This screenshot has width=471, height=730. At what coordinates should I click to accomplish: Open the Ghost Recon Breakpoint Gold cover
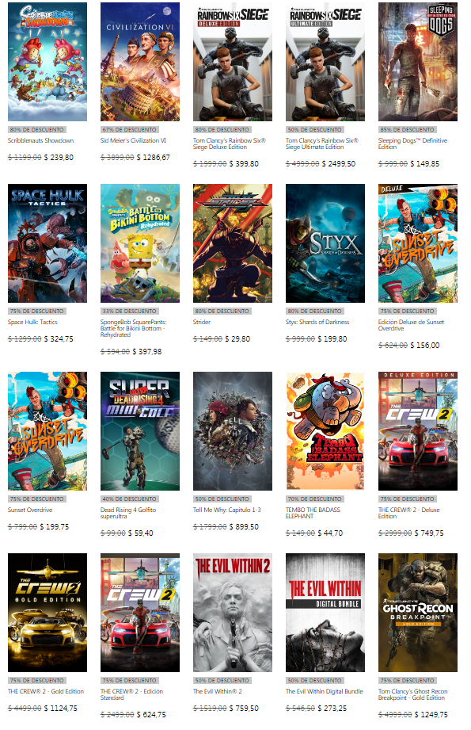pyautogui.click(x=417, y=612)
